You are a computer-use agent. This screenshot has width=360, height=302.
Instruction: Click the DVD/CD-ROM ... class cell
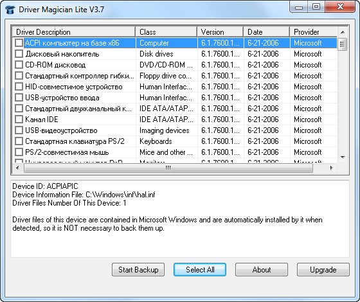166,65
